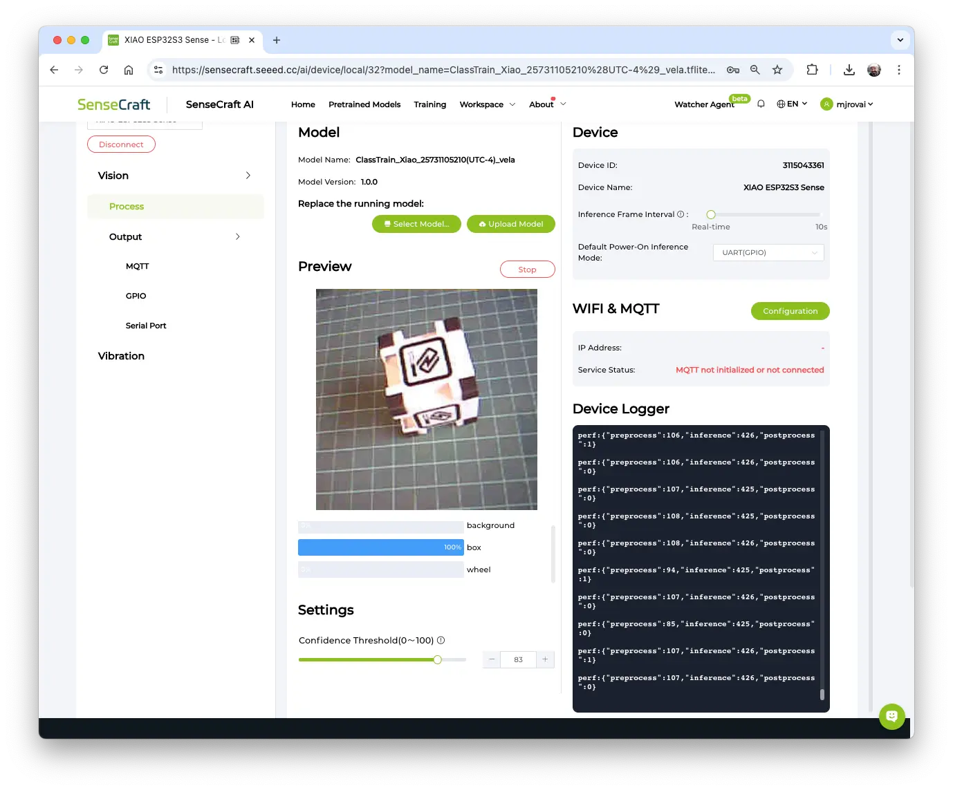Image resolution: width=953 pixels, height=790 pixels.
Task: Expand the Workspace menu
Action: click(x=487, y=104)
